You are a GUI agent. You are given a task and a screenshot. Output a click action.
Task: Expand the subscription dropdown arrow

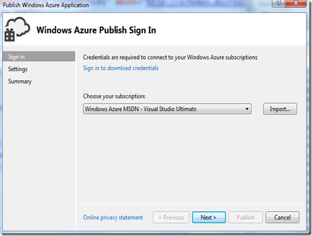pos(247,109)
